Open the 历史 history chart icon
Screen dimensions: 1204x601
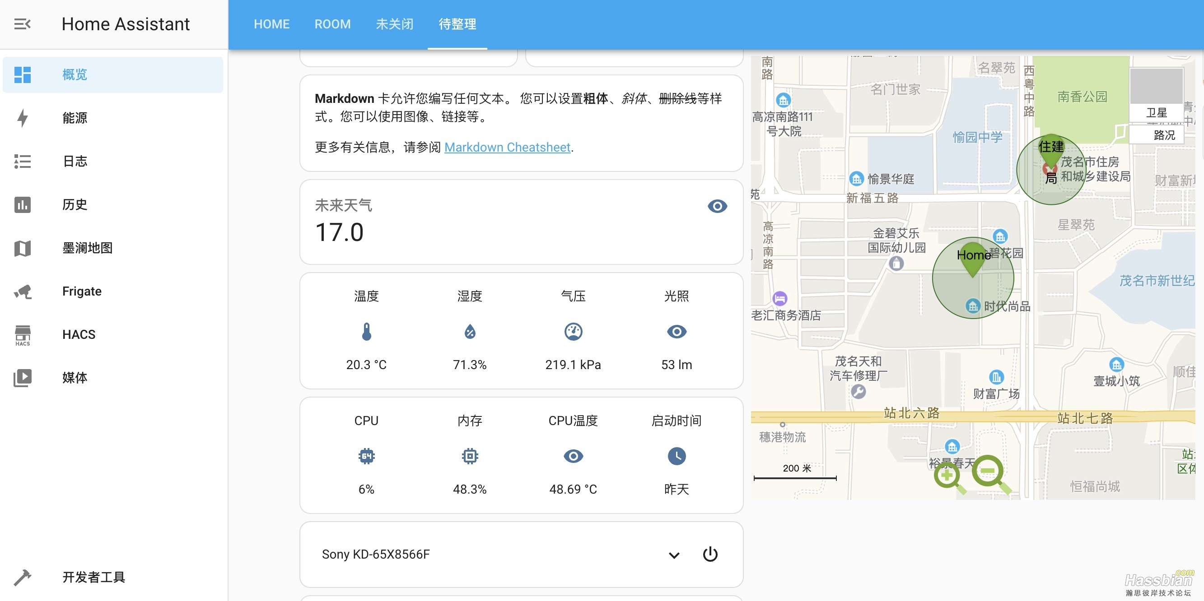[23, 204]
